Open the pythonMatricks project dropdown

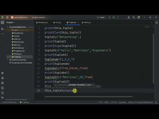point(20,17)
